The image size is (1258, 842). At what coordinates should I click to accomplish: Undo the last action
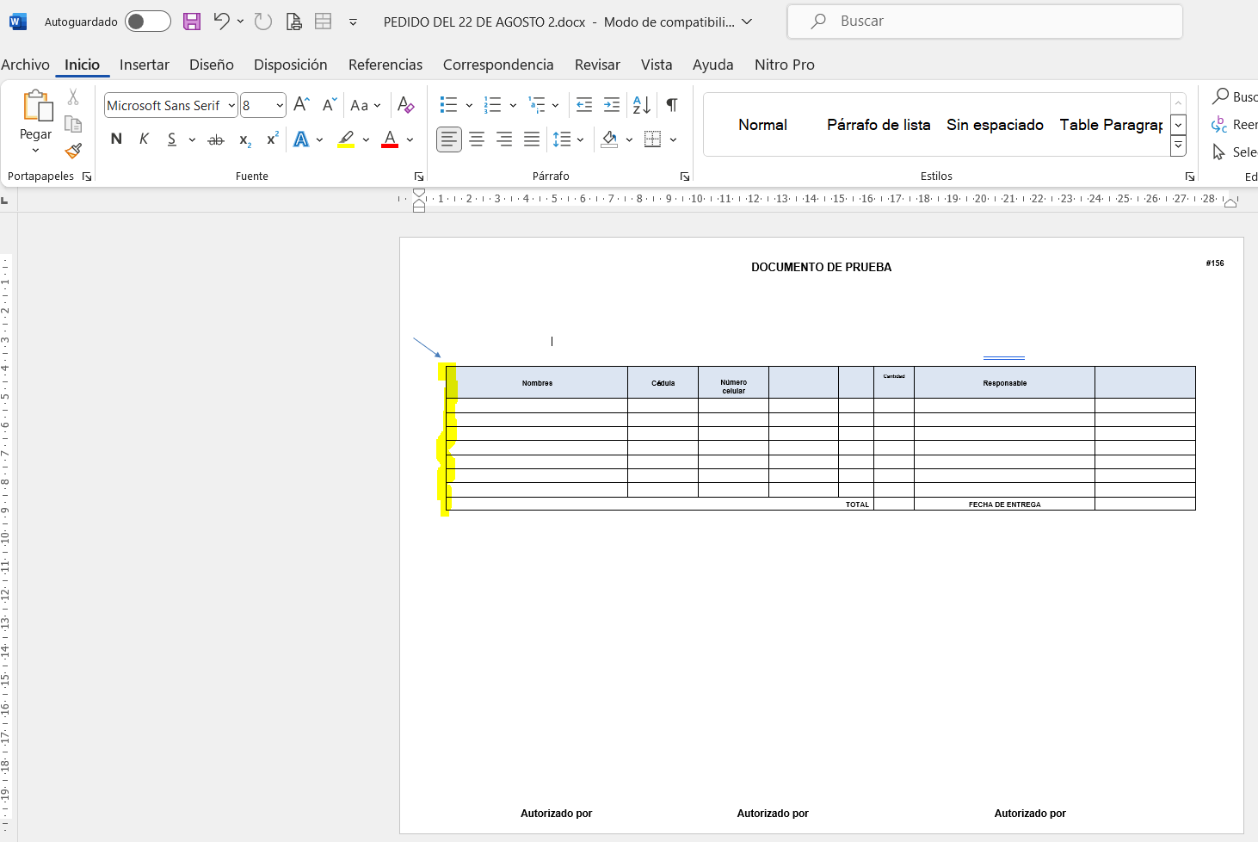(222, 22)
